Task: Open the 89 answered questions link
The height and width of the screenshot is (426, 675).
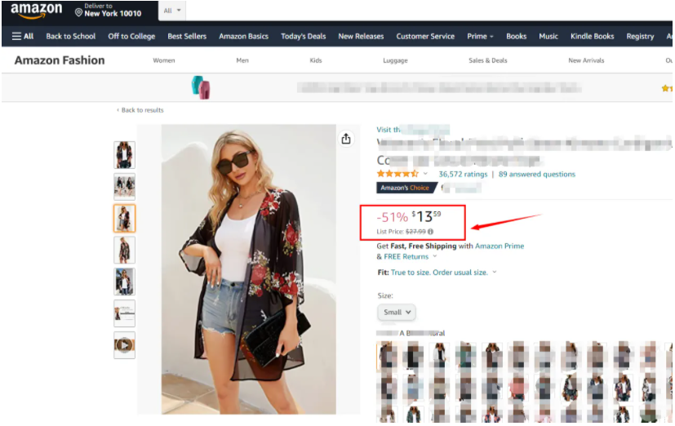Action: [537, 174]
